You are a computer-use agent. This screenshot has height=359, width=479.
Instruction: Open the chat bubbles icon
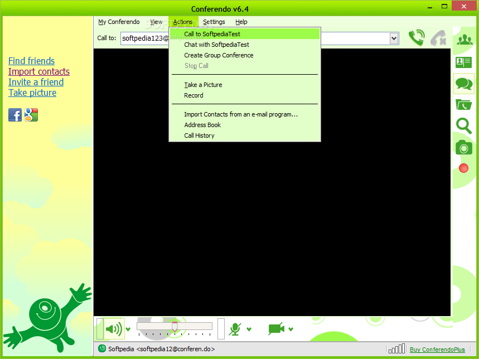464,84
